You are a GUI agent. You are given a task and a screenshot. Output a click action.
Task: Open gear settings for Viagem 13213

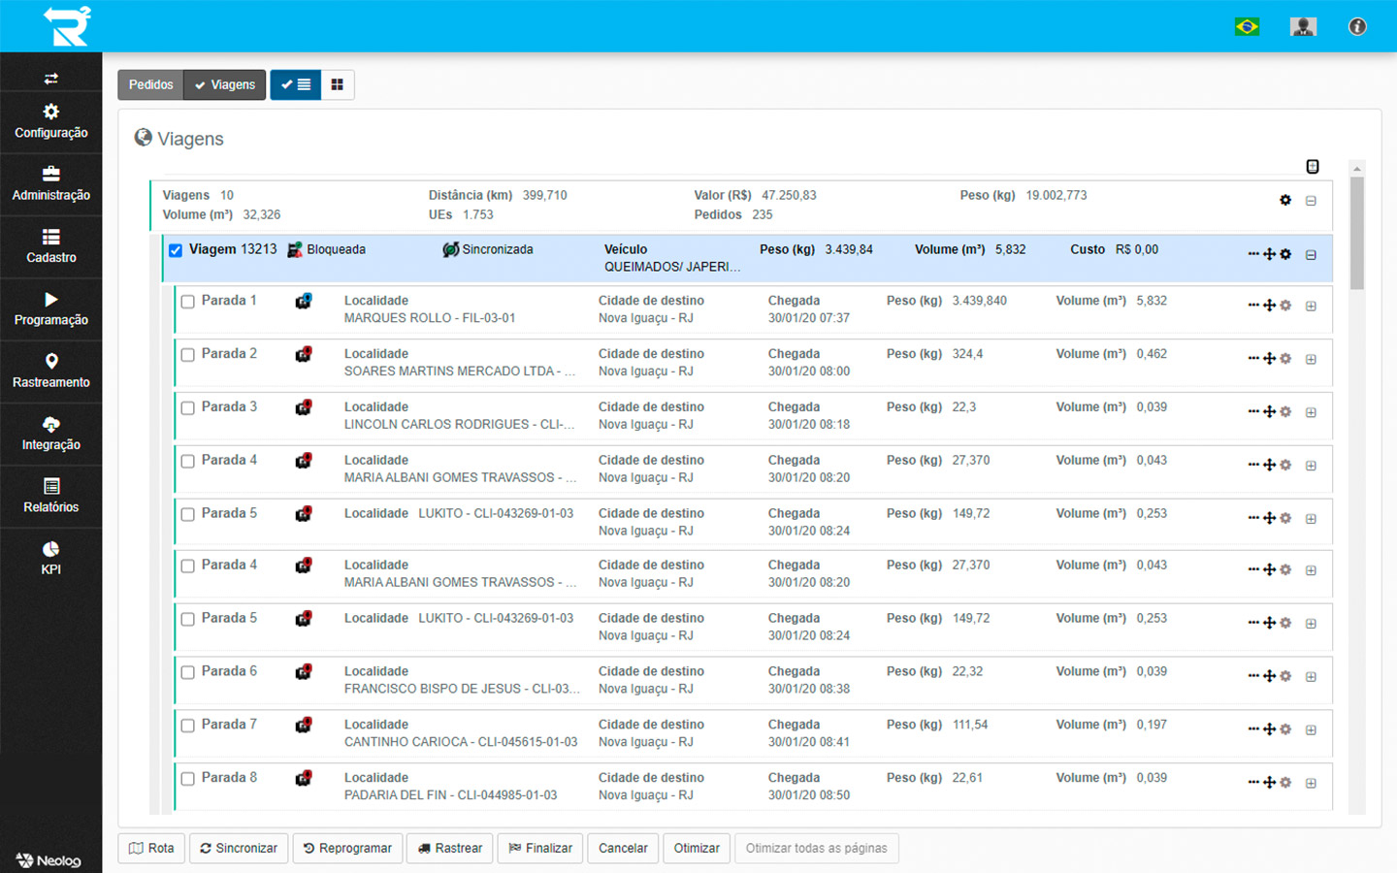[1285, 254]
